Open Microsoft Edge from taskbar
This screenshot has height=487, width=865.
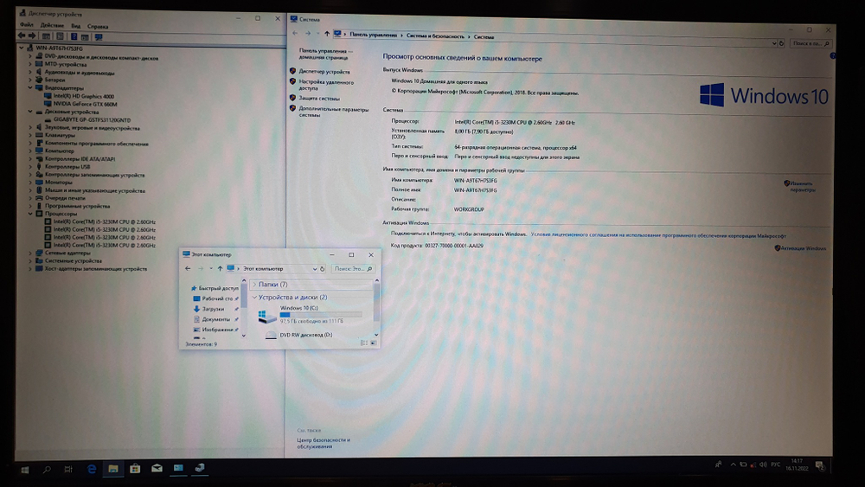click(92, 469)
